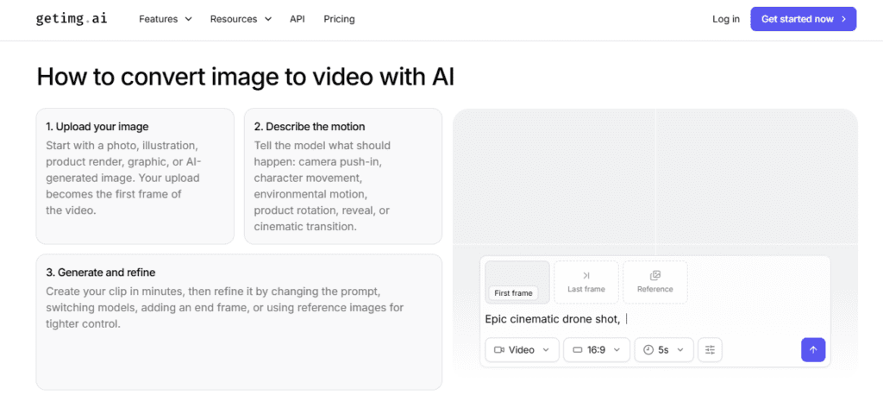Open the Video mode dropdown
Image resolution: width=883 pixels, height=420 pixels.
click(x=522, y=349)
